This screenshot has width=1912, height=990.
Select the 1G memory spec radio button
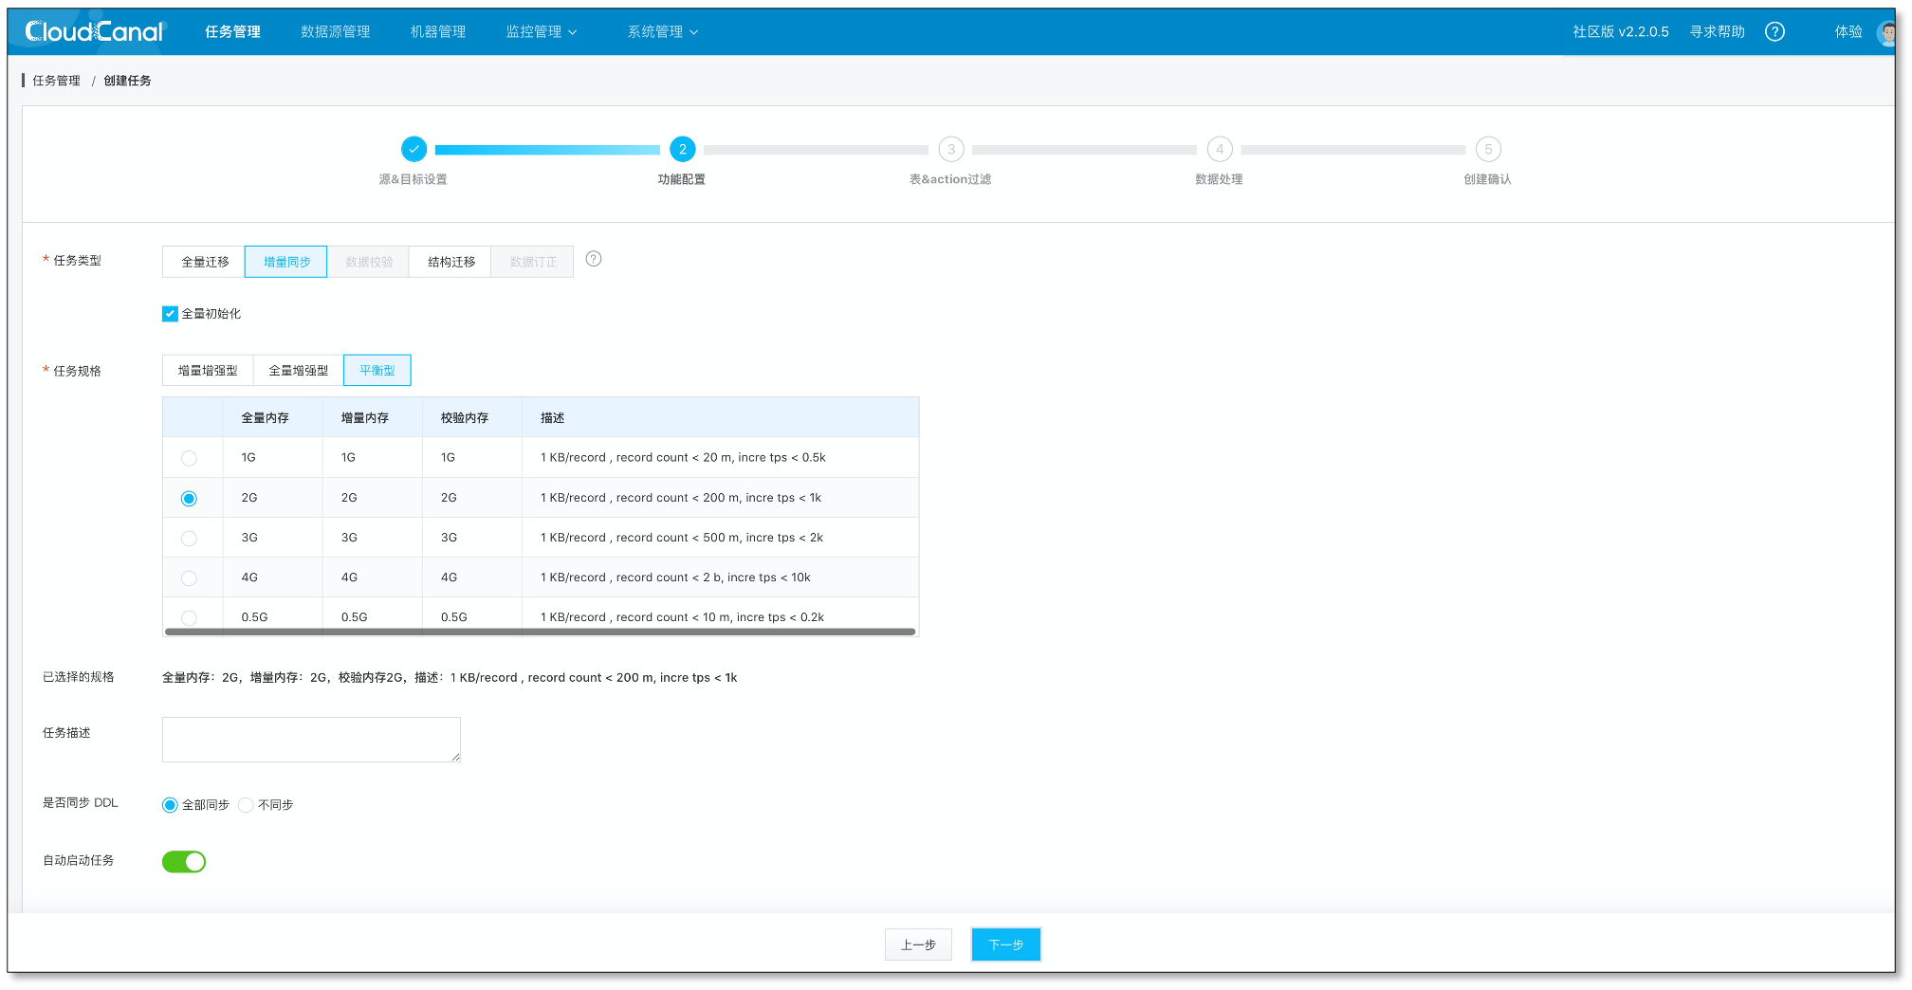(190, 459)
